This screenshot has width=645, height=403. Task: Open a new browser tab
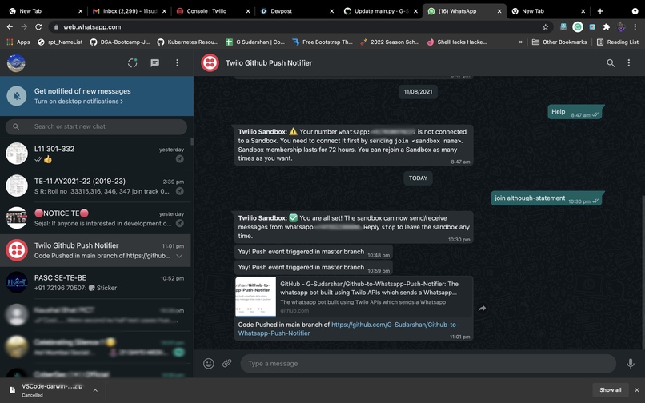pyautogui.click(x=600, y=11)
